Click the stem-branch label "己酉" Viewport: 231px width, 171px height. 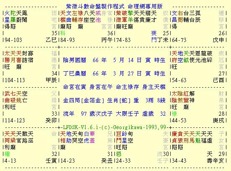click(x=218, y=80)
